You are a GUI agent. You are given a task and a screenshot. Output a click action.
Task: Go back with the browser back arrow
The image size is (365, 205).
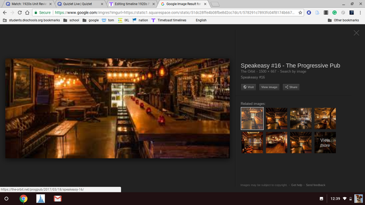pos(5,13)
